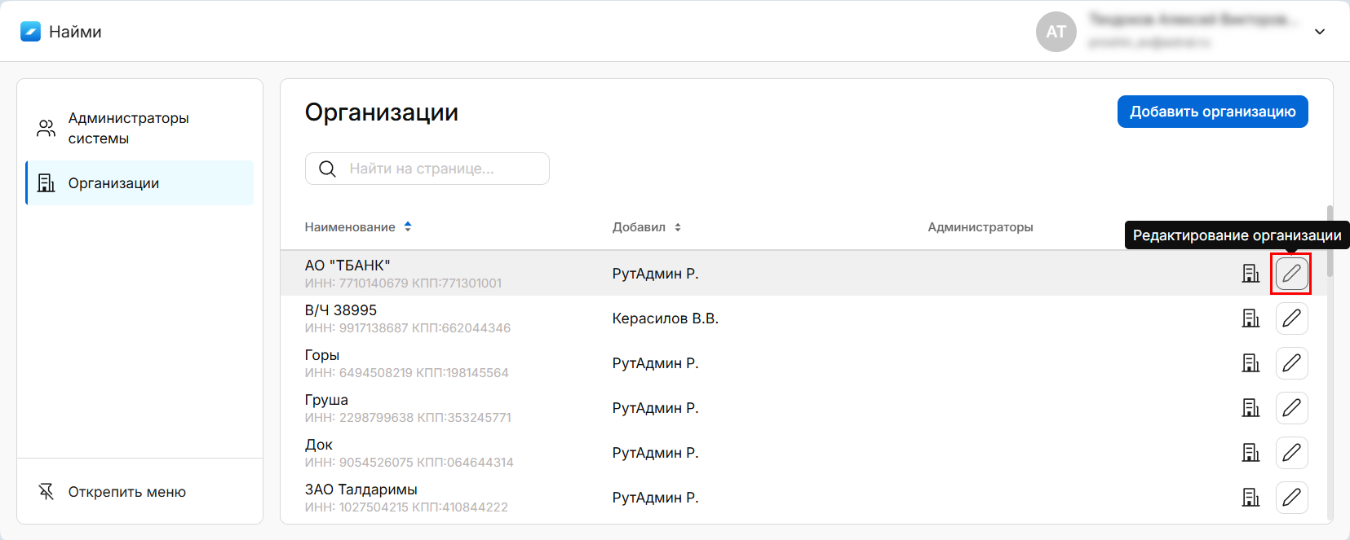The height and width of the screenshot is (540, 1350).
Task: Click the organizations list vertical scrollbar
Action: point(1330,241)
